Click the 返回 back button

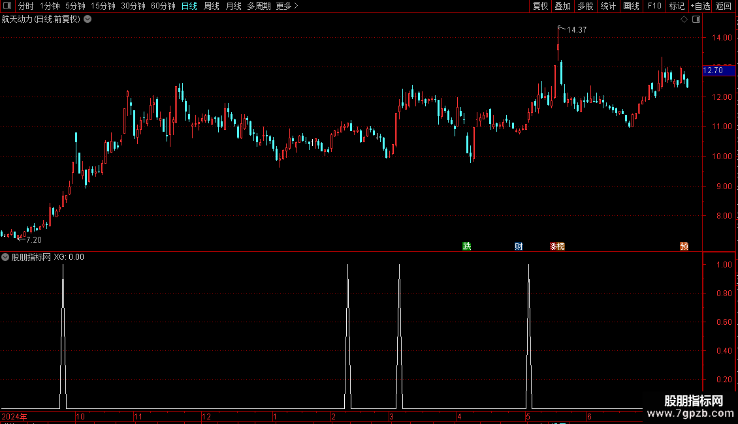724,6
